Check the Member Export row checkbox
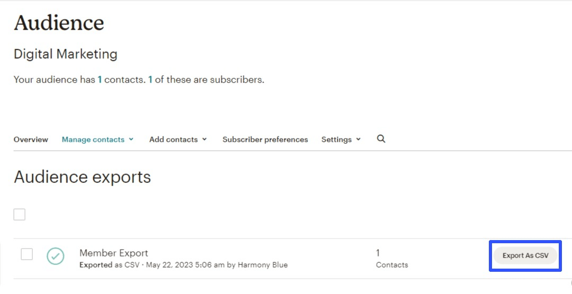 coord(26,254)
